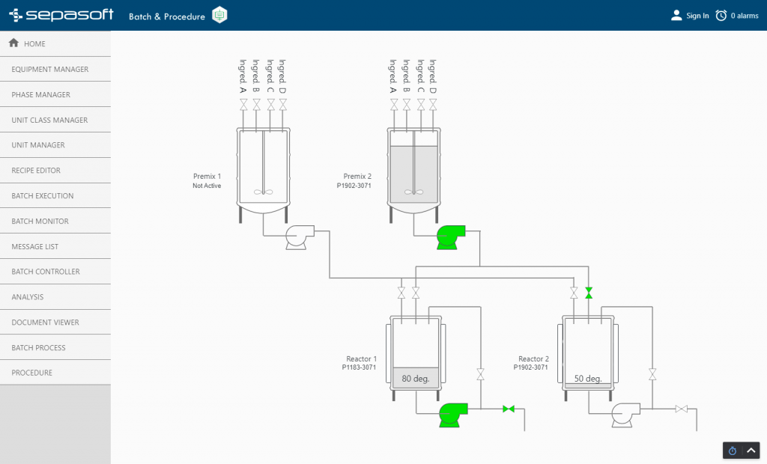Click the blue timer icon in bottom toolbar
The image size is (767, 464).
pyautogui.click(x=732, y=450)
